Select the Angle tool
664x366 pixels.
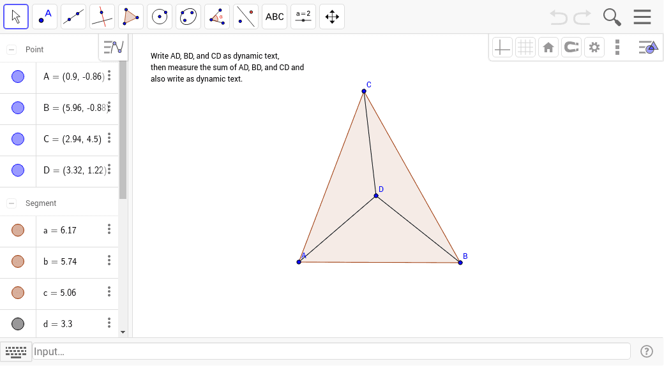217,17
